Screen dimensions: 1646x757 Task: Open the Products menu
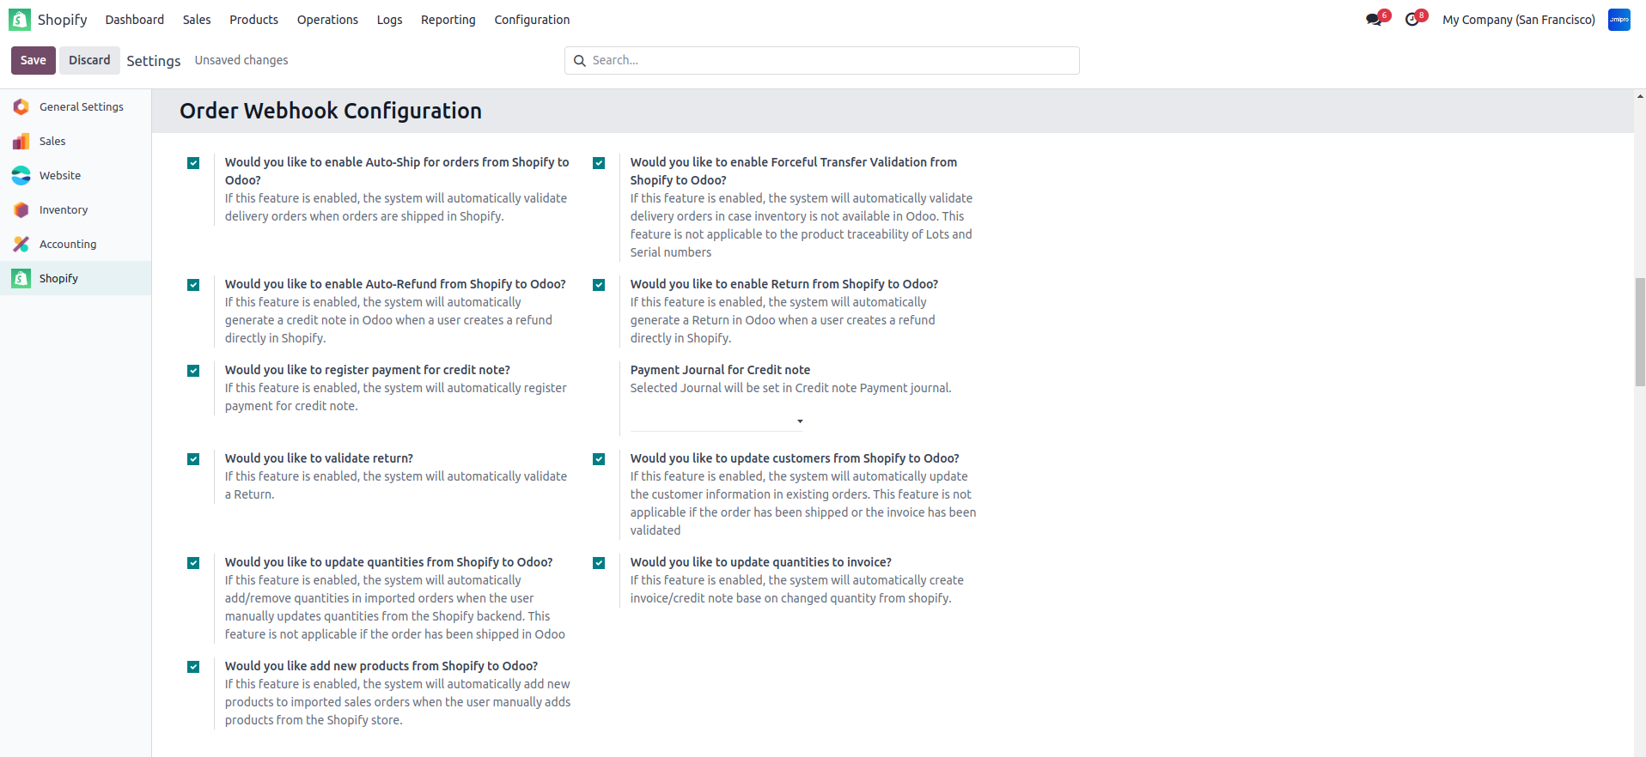pos(253,20)
